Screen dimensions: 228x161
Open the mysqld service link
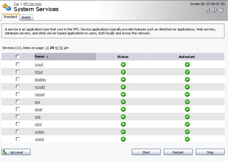(40, 87)
